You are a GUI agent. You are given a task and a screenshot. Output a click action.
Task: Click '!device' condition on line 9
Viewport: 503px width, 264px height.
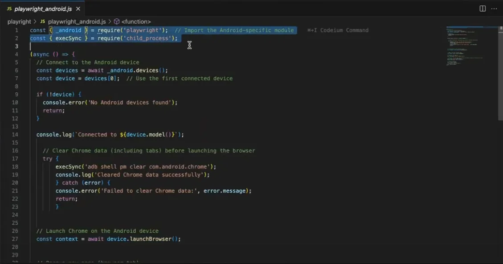(60, 95)
